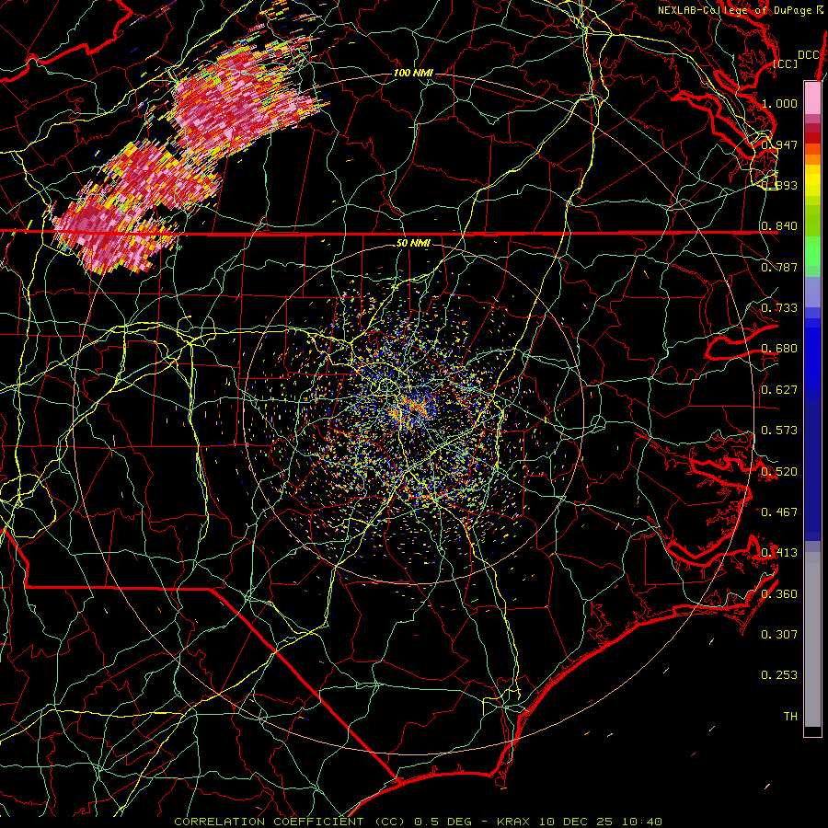Image resolution: width=828 pixels, height=828 pixels.
Task: Pick the bright green segment of the CC color bar
Action: 812,250
